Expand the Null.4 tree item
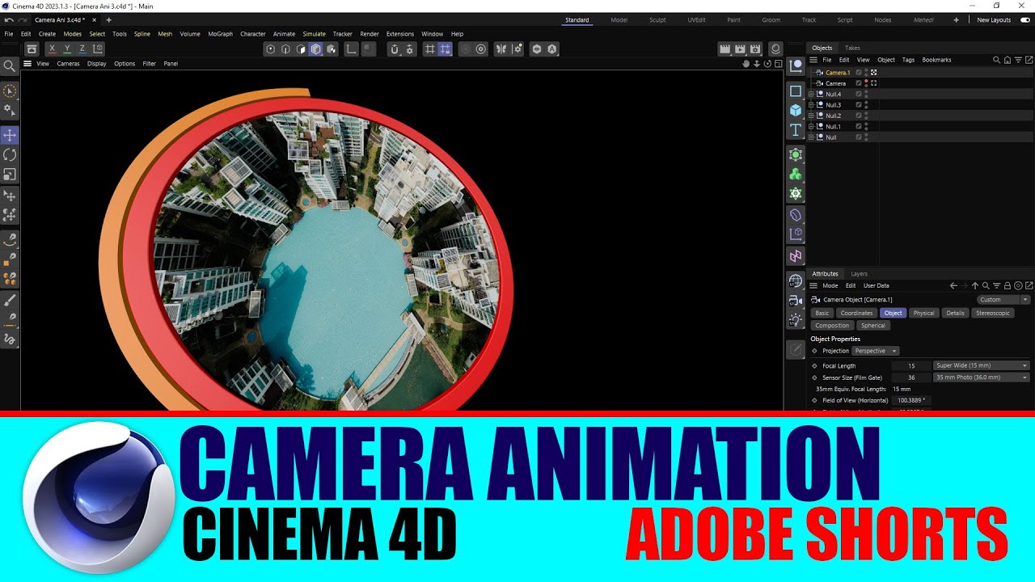1035x582 pixels. pyautogui.click(x=812, y=95)
